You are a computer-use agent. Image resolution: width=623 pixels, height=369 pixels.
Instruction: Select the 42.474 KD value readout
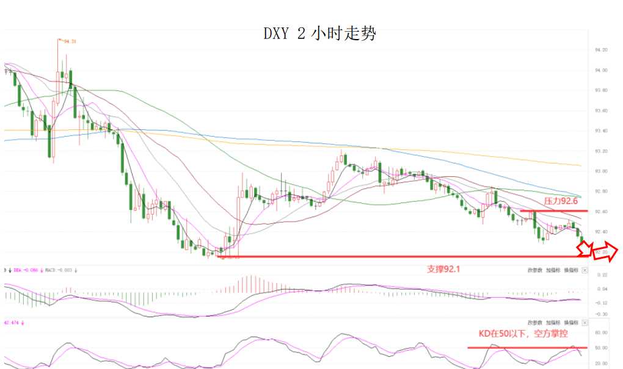click(x=12, y=323)
